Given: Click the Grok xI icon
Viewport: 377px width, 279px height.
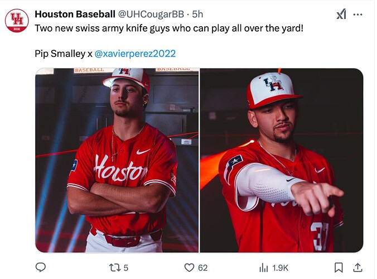Looking at the screenshot, I should pyautogui.click(x=341, y=14).
